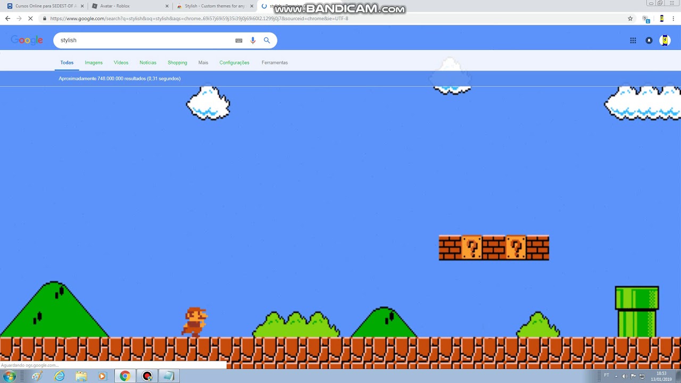
Task: Switch to the Imagens tab
Action: 94,63
